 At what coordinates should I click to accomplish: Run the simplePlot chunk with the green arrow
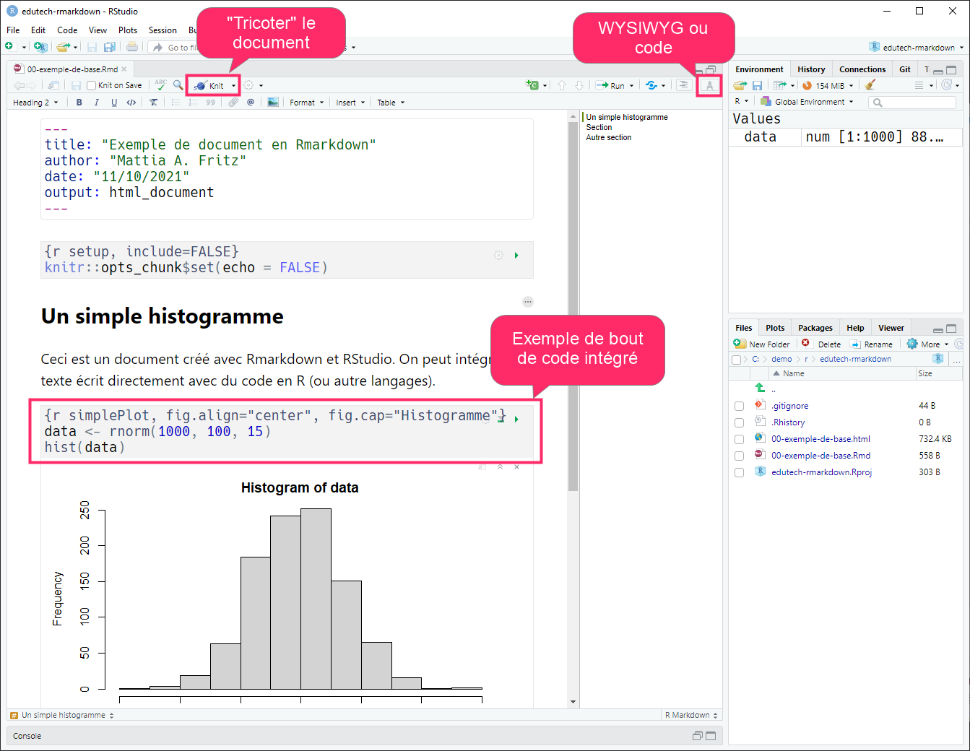pyautogui.click(x=516, y=420)
